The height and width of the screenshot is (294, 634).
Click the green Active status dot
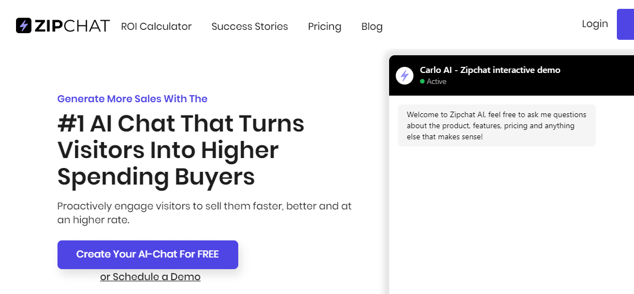tap(422, 81)
